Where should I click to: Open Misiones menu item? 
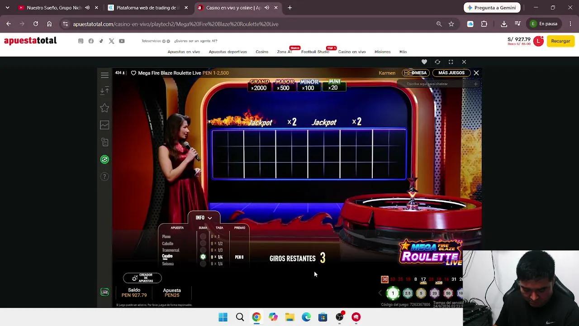point(382,52)
